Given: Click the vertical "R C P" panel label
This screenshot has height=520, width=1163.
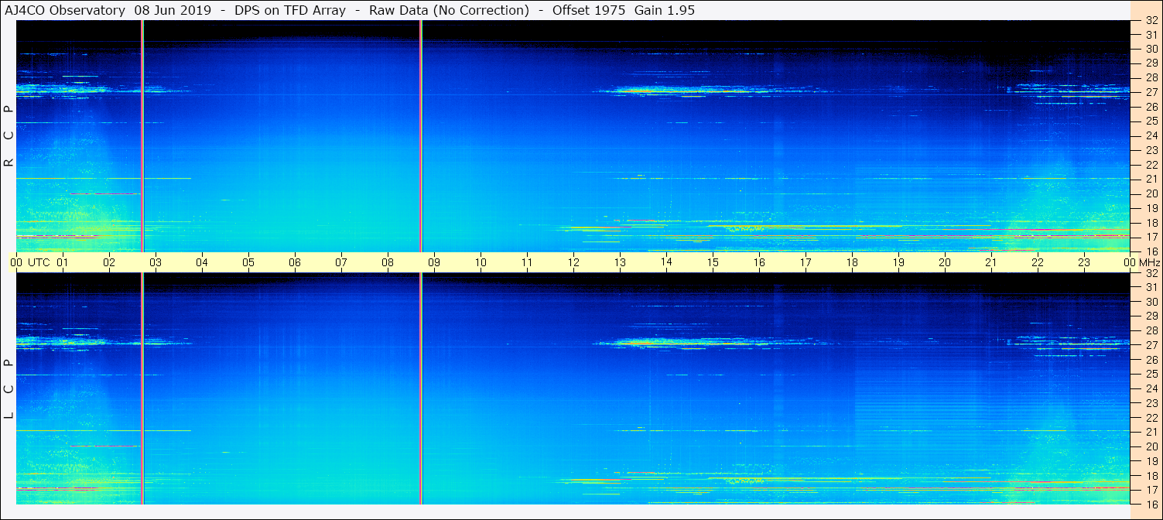Looking at the screenshot, I should pyautogui.click(x=9, y=136).
